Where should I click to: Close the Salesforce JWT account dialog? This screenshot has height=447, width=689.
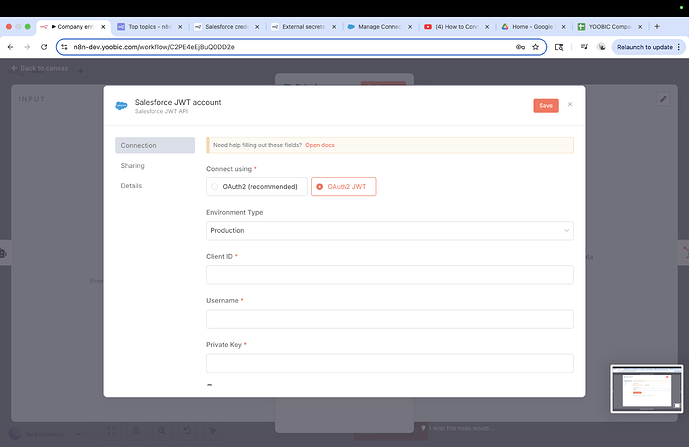pyautogui.click(x=570, y=104)
